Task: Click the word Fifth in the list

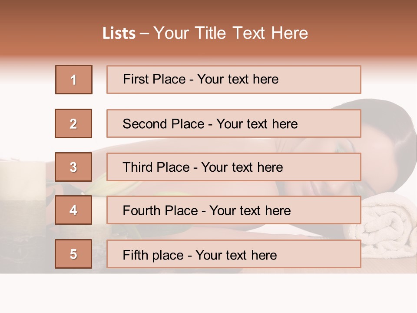Action: 136,255
